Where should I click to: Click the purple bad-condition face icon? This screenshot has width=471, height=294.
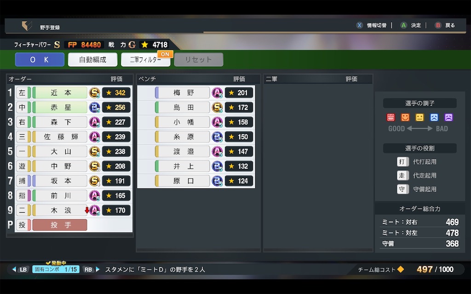click(448, 117)
